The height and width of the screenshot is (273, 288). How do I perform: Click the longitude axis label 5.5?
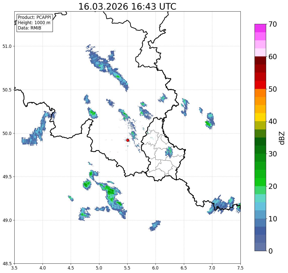point(128,268)
